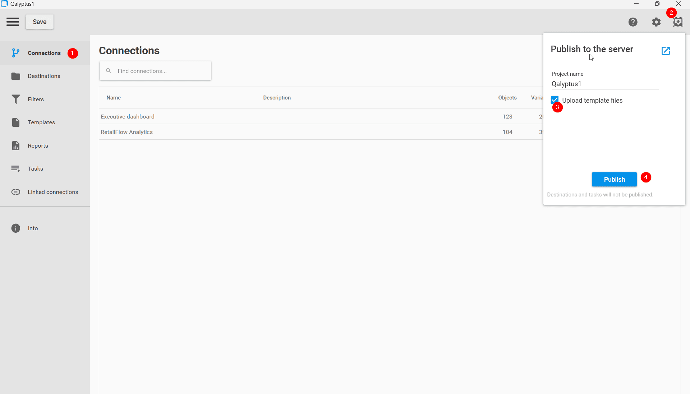Click objects count 104
This screenshot has width=690, height=394.
(507, 132)
